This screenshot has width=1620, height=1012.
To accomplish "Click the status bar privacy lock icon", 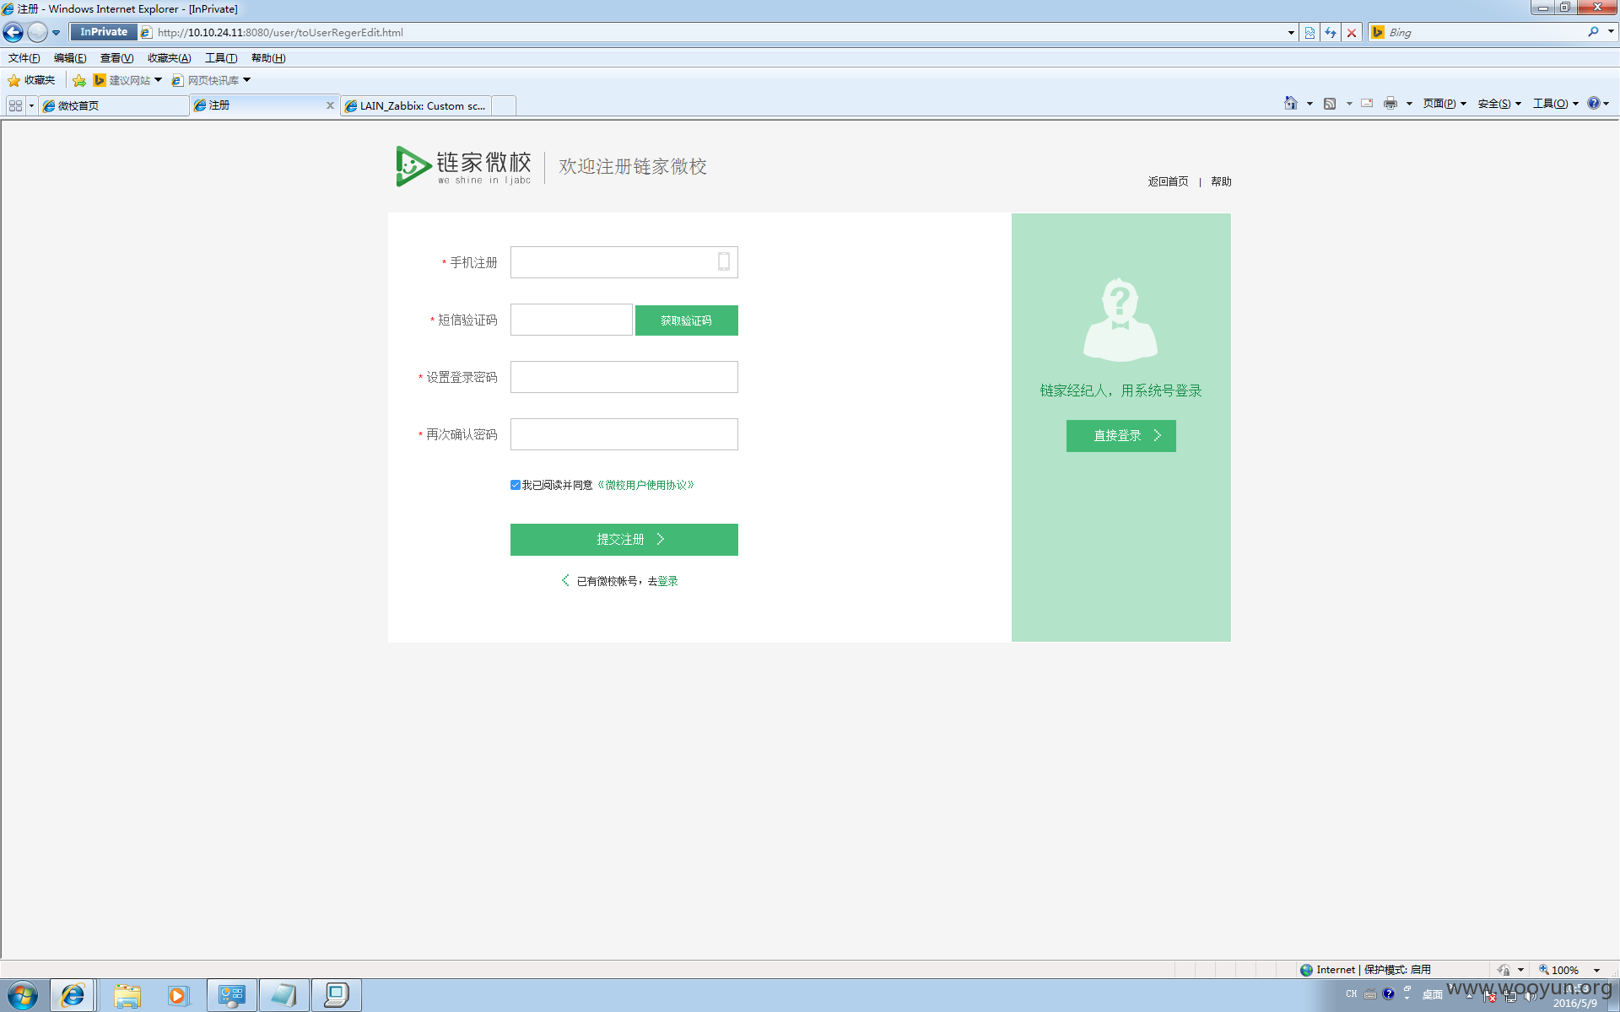I will tap(1504, 970).
